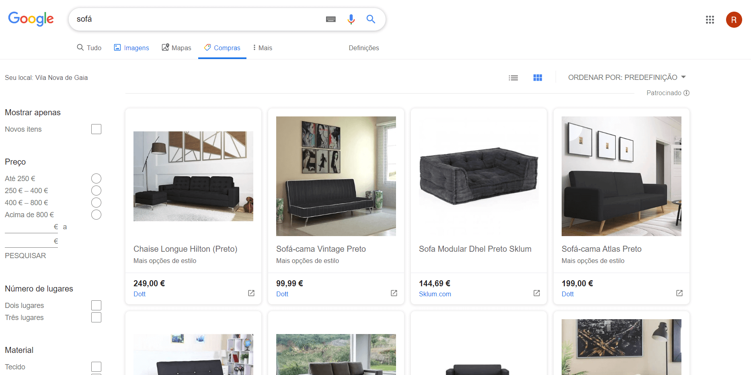The height and width of the screenshot is (375, 751).
Task: Click the Google logo
Action: click(31, 18)
